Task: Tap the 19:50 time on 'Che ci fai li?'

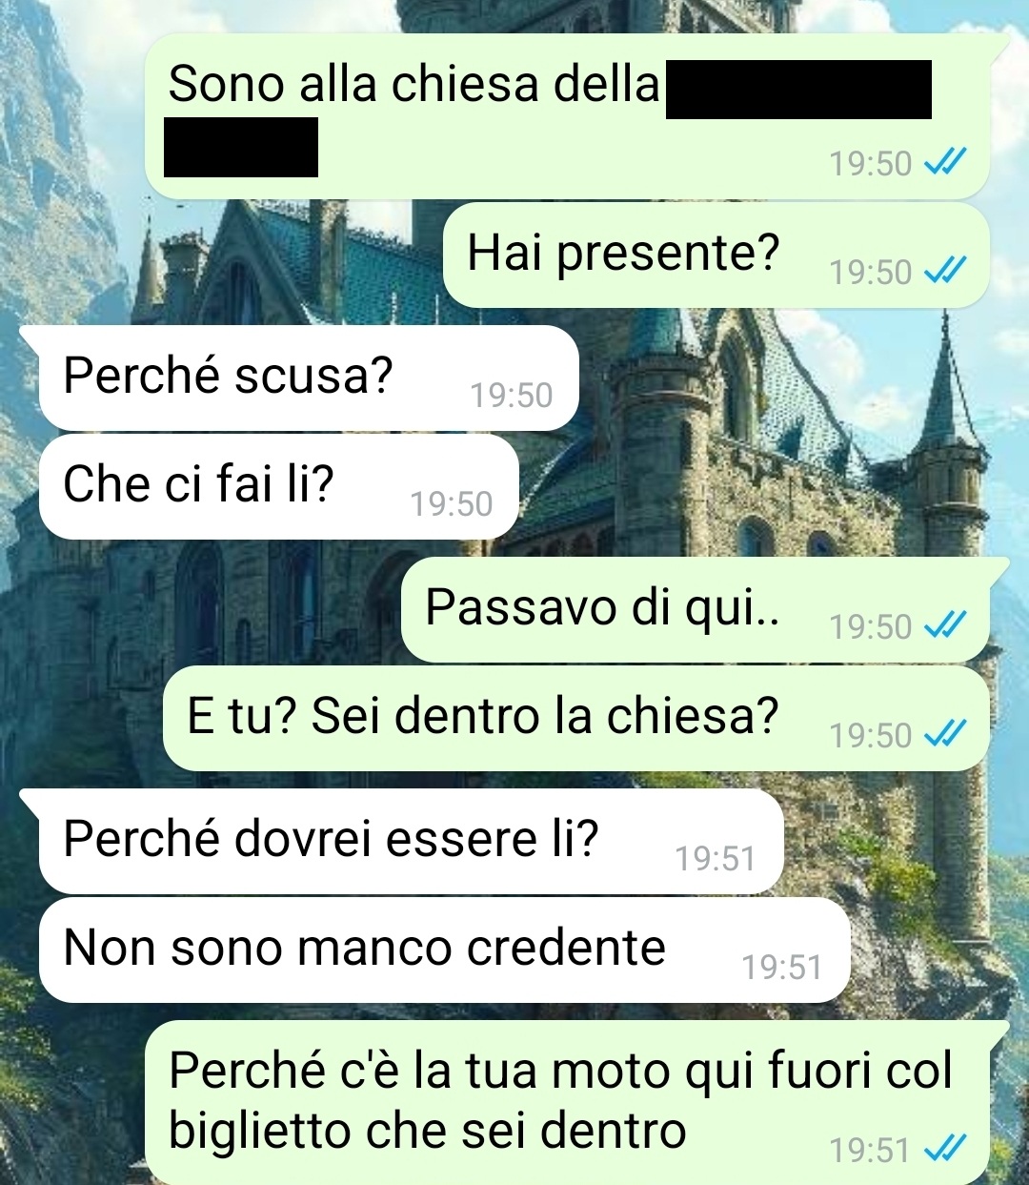Action: coord(452,504)
